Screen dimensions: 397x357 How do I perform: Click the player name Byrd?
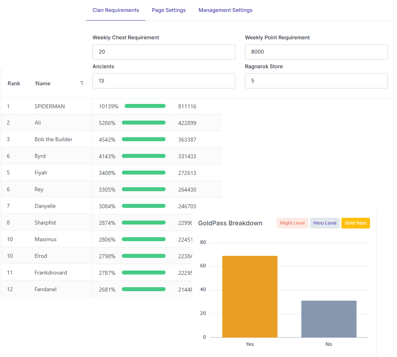tap(40, 156)
